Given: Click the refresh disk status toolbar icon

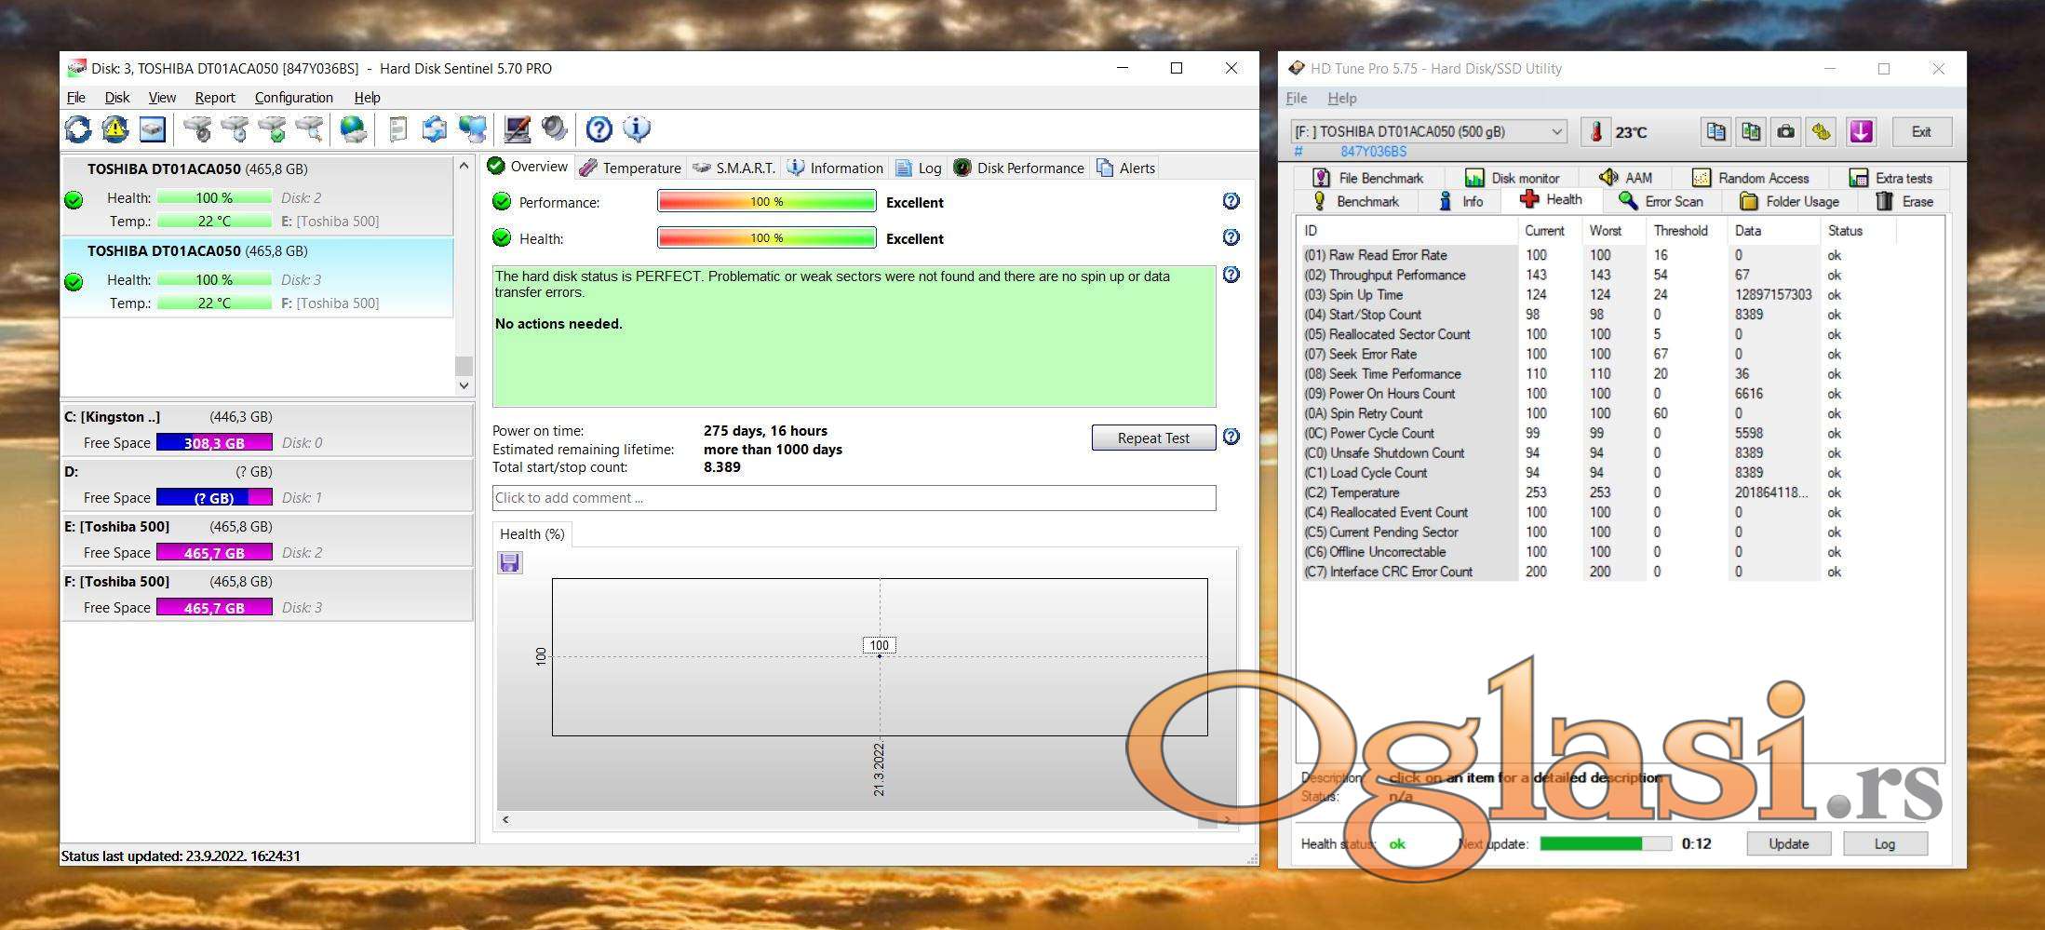Looking at the screenshot, I should coord(78,129).
